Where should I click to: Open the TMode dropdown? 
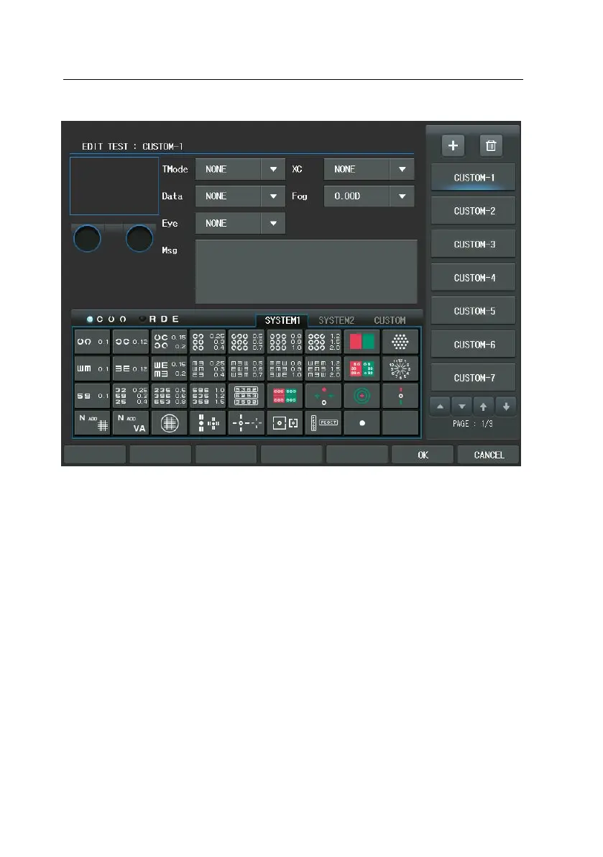click(240, 169)
